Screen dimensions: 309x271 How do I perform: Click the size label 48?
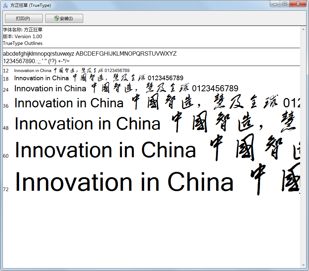pyautogui.click(x=6, y=128)
